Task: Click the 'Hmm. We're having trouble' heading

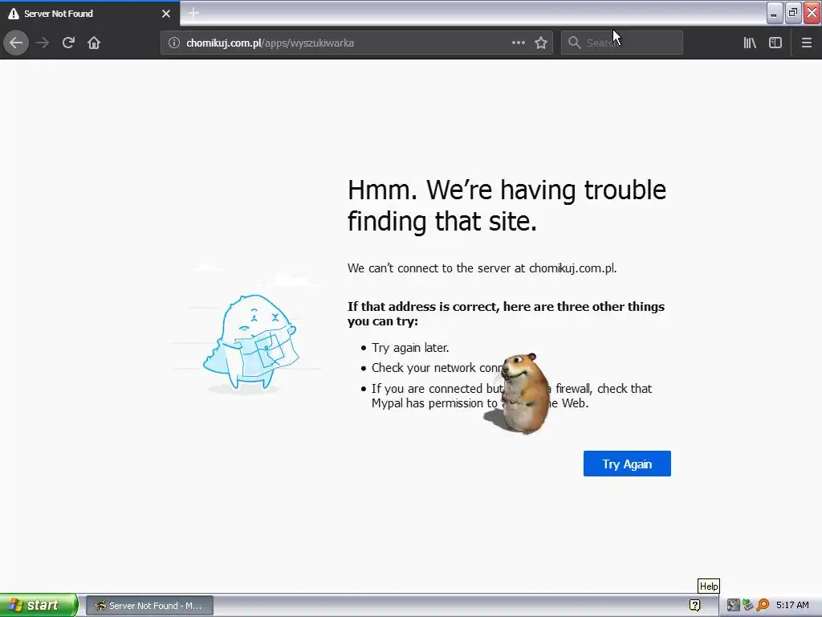Action: [507, 205]
